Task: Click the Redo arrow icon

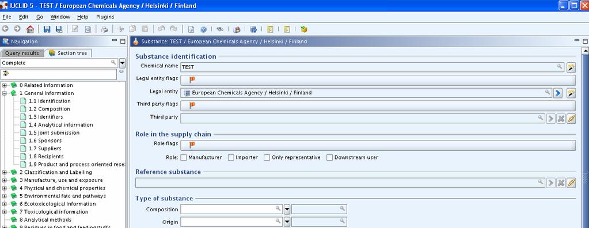Action: (x=173, y=29)
